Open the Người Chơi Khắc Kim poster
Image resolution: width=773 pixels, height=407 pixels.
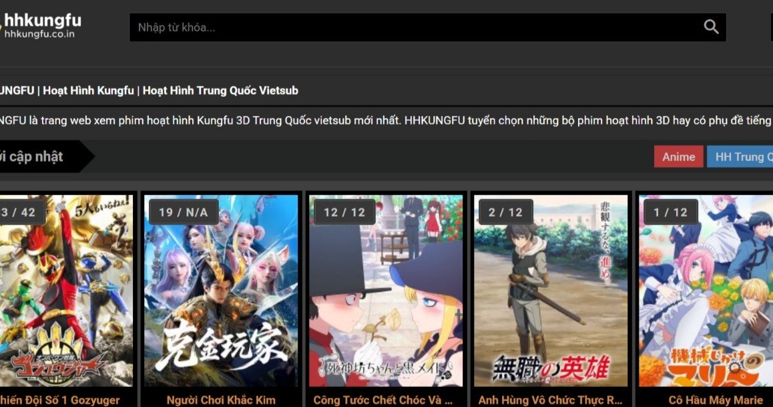221,291
